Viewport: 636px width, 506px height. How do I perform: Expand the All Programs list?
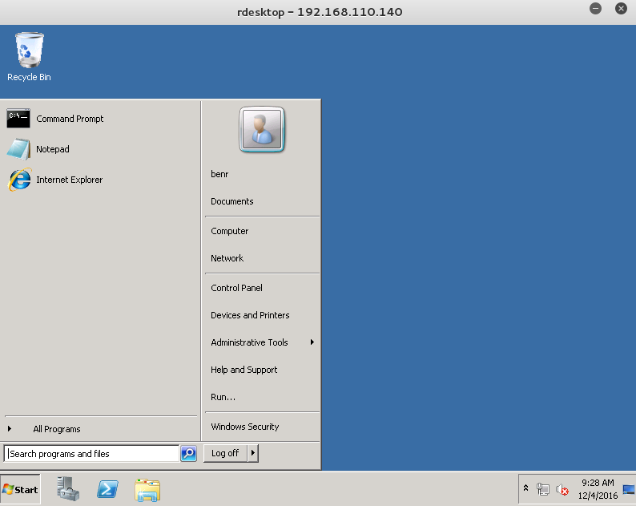(x=56, y=429)
